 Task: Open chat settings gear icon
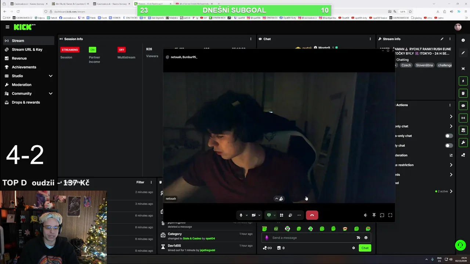(x=354, y=248)
